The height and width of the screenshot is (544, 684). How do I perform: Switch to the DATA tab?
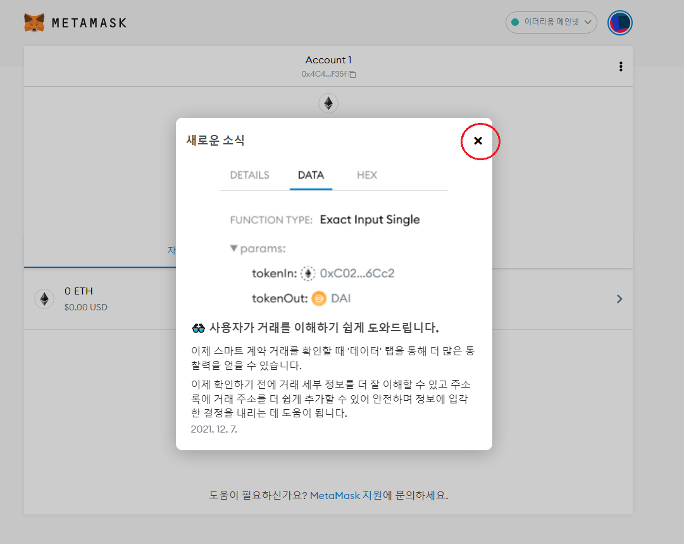coord(311,175)
